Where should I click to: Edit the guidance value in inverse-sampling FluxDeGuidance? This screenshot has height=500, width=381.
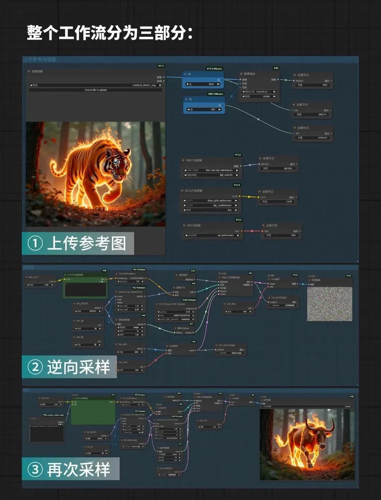pyautogui.click(x=130, y=282)
